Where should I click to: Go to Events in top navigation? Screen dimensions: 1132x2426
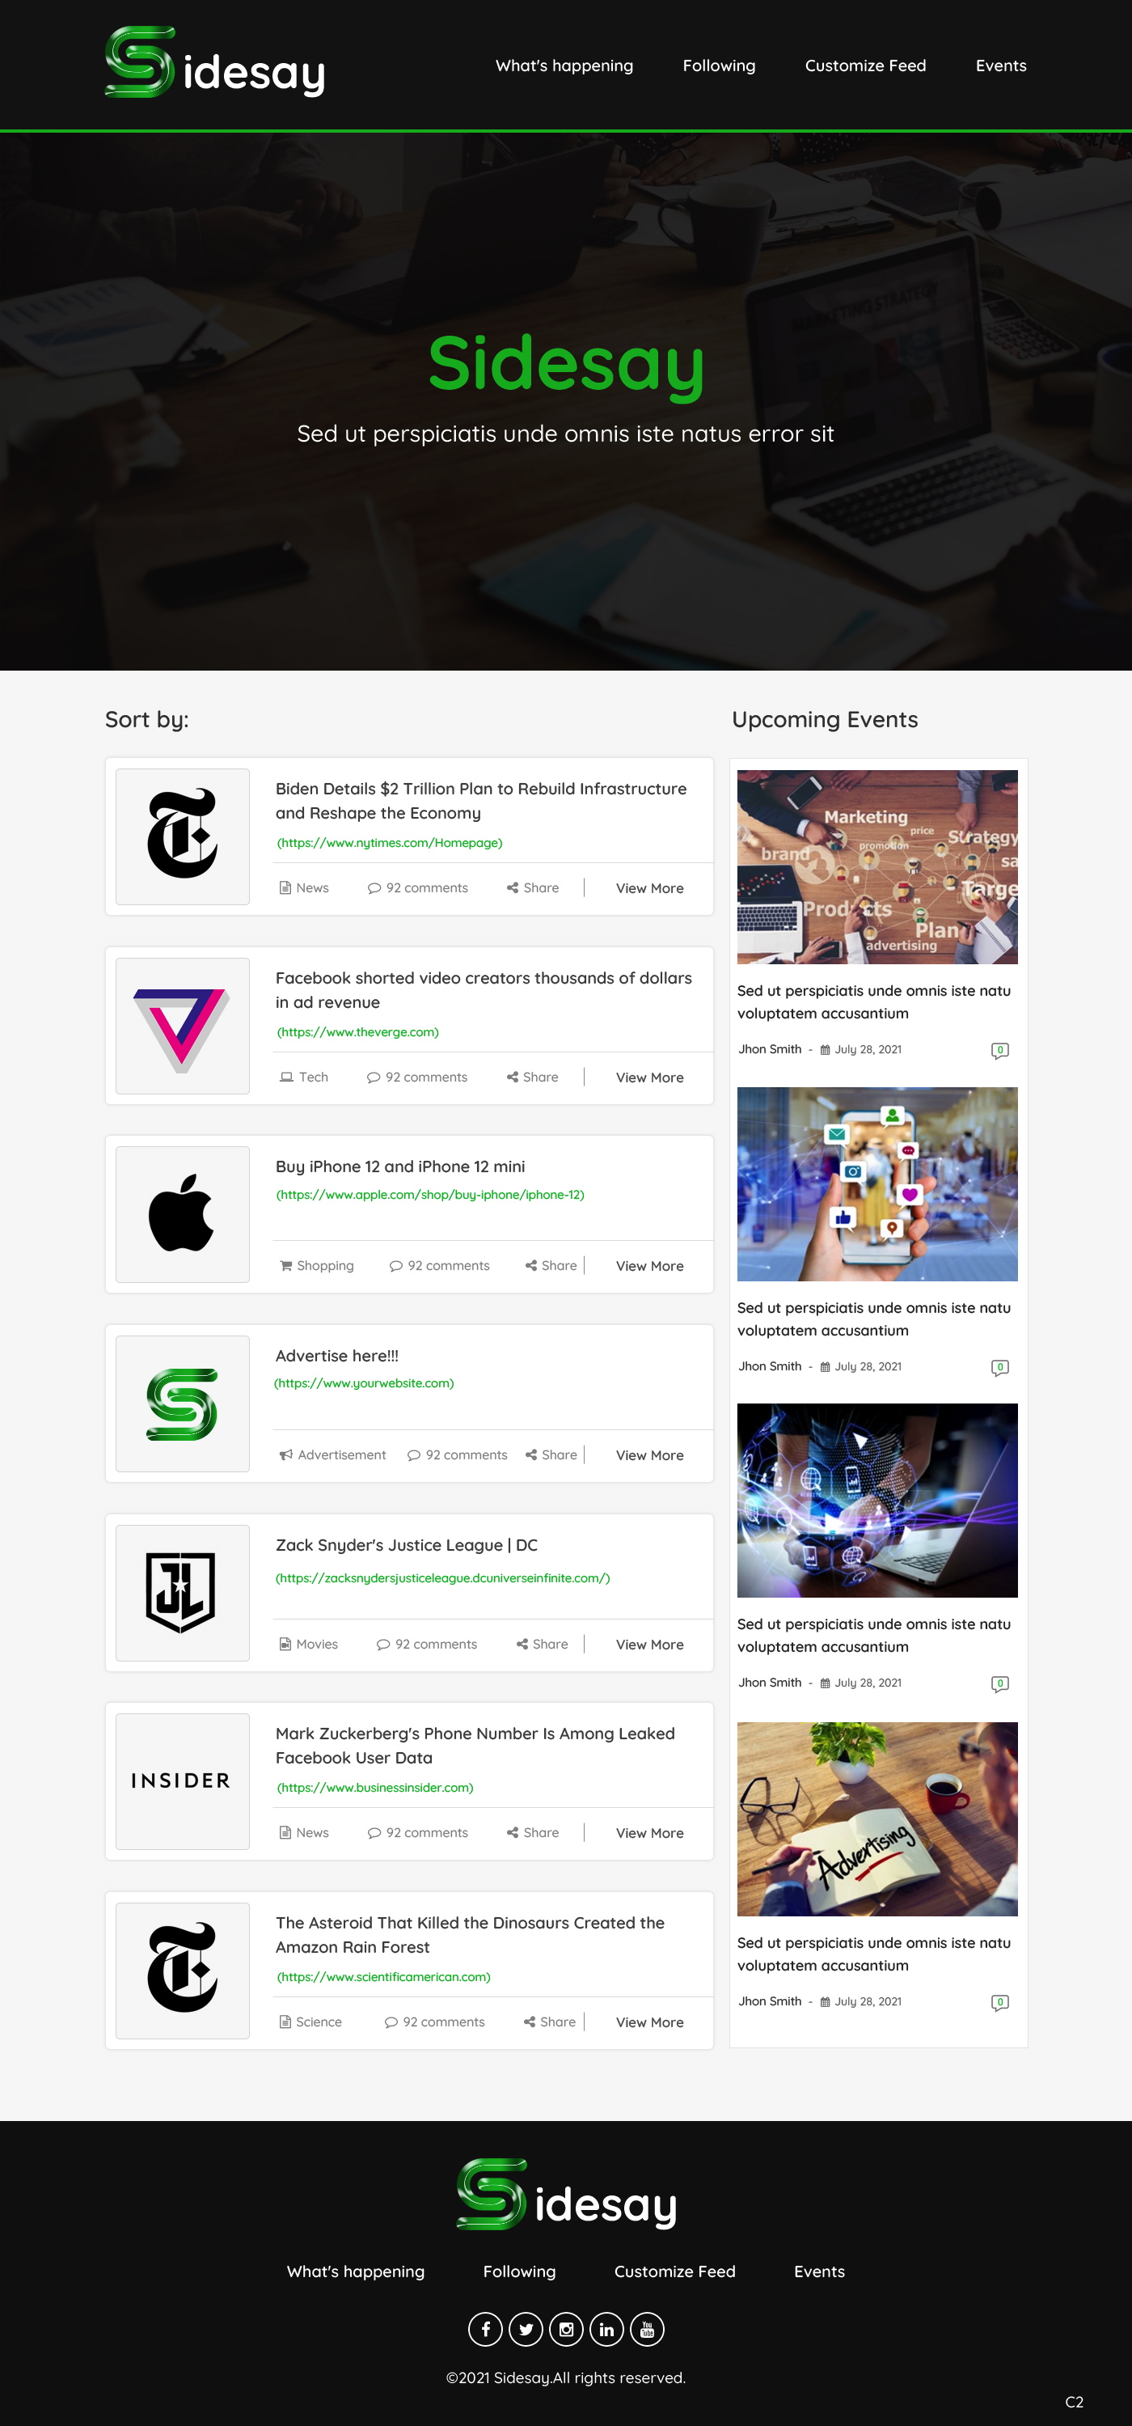click(x=1000, y=66)
